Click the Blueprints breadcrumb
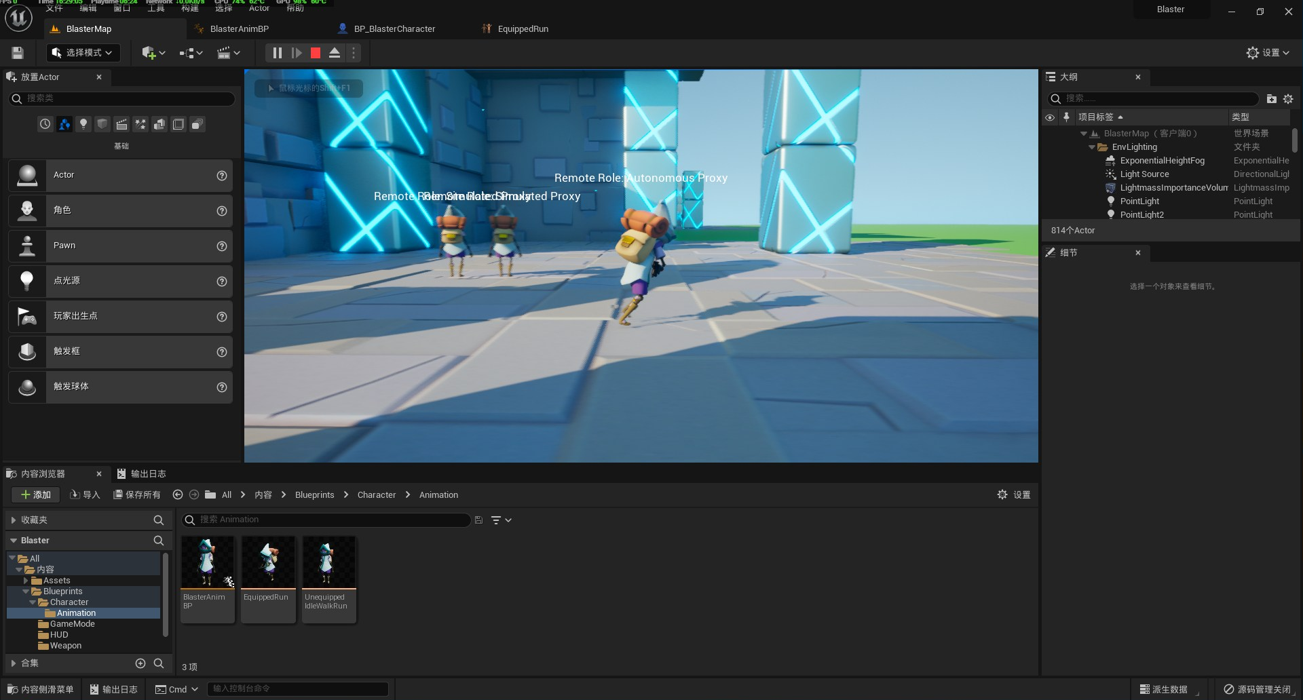The height and width of the screenshot is (700, 1303). click(314, 495)
